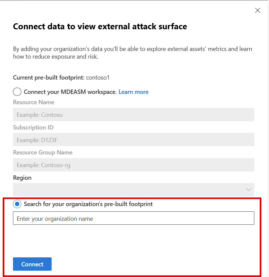The image size is (269, 277).
Task: Click the description paragraph about external assets
Action: point(133,53)
